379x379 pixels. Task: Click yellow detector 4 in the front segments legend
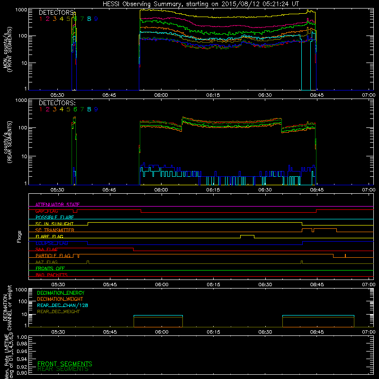62,19
